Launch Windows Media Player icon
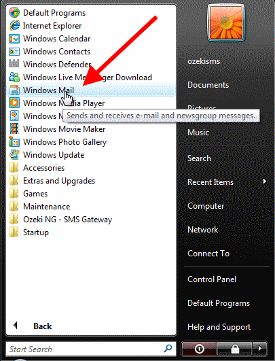Screen dimensions: 275x361 pyautogui.click(x=14, y=103)
